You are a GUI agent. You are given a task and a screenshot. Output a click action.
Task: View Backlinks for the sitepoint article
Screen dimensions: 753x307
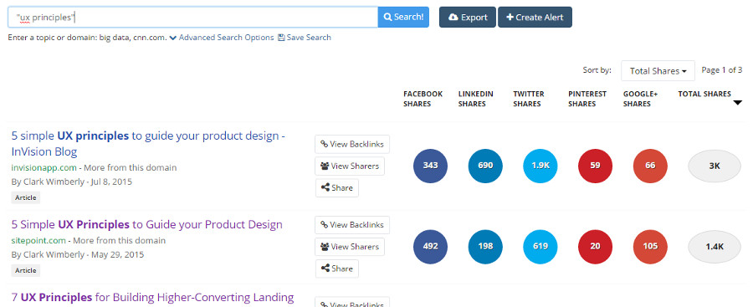coord(352,225)
